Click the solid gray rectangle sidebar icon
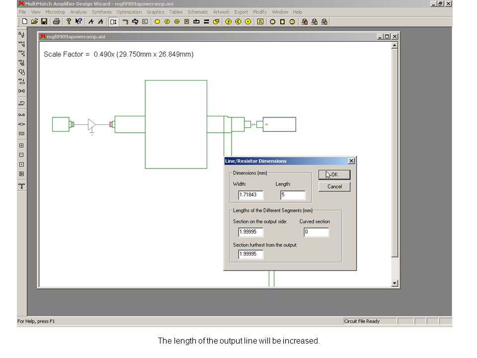The width and height of the screenshot is (477, 358). coord(21,134)
